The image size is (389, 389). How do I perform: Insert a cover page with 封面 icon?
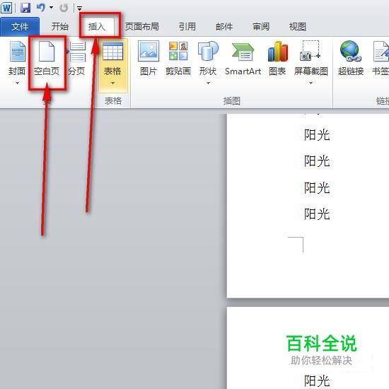pos(18,52)
